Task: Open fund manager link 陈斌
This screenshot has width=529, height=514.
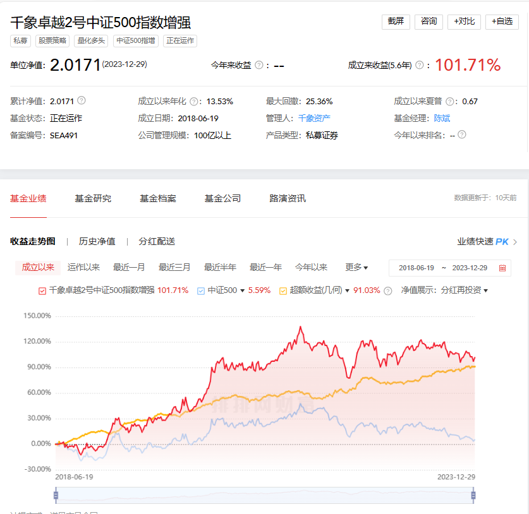Action: (442, 118)
